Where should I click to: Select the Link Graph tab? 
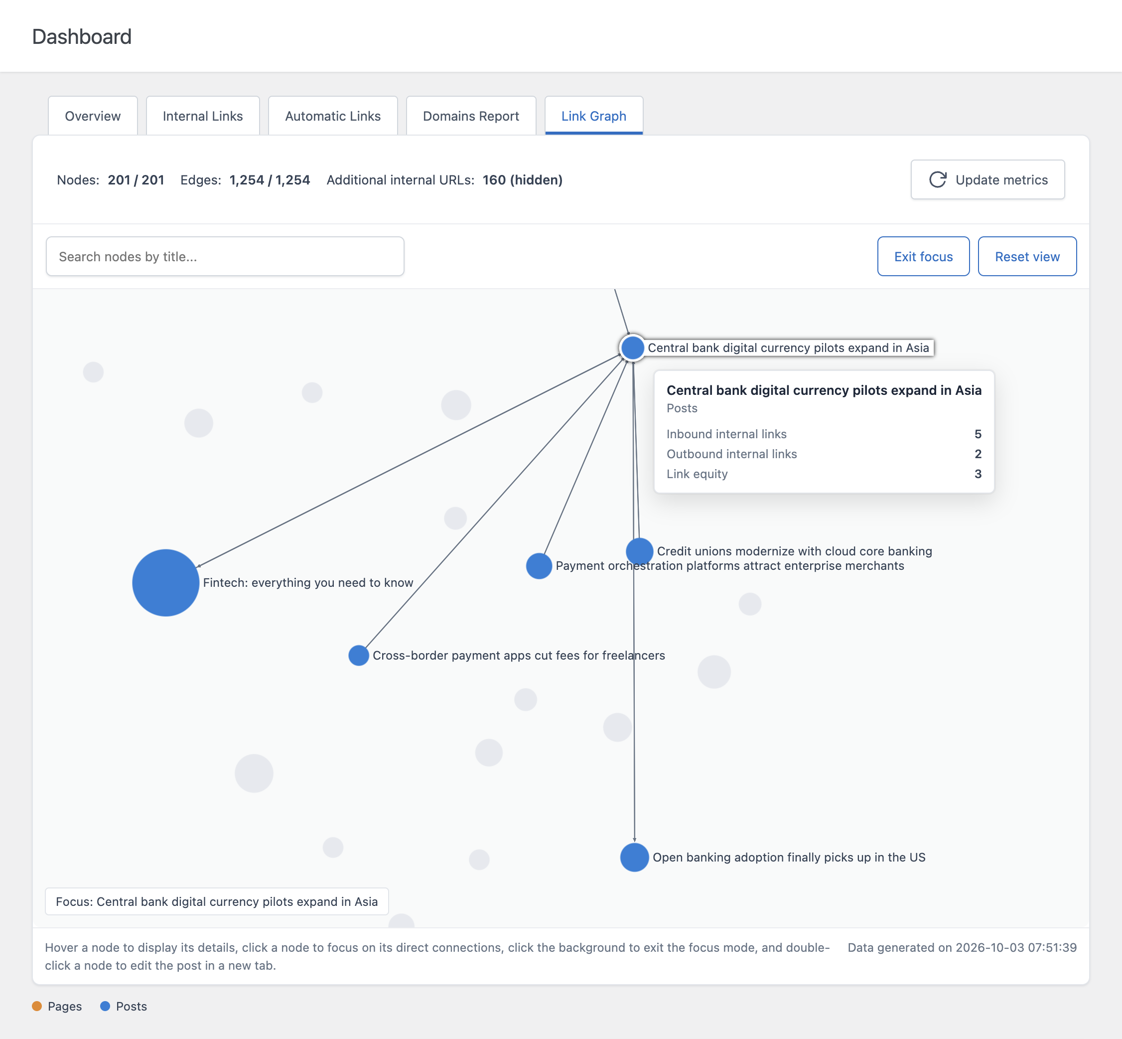(x=594, y=116)
